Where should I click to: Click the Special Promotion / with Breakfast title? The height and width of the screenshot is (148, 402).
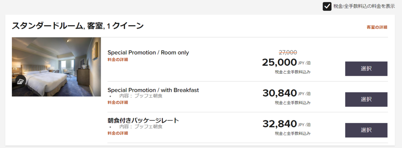(x=153, y=90)
